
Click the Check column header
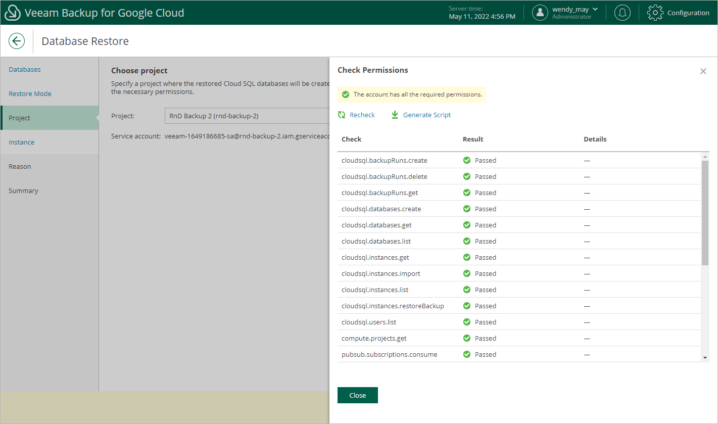click(x=352, y=139)
